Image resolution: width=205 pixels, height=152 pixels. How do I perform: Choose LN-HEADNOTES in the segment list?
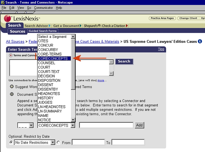click(x=54, y=107)
